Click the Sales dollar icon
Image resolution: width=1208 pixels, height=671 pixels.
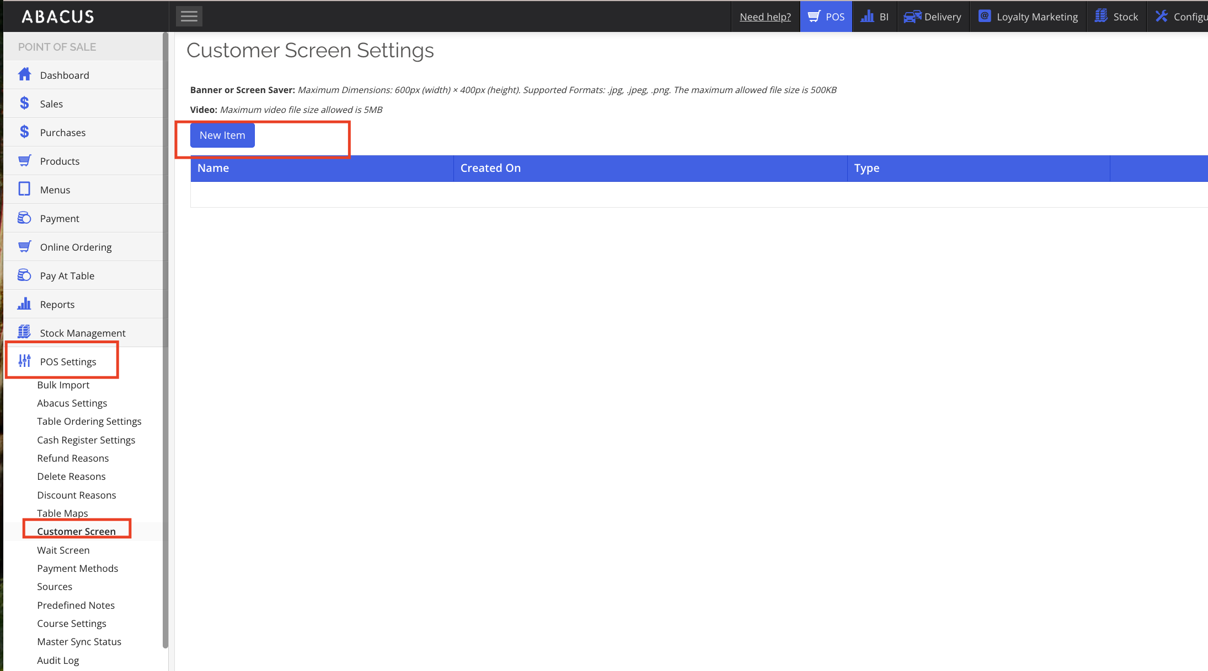tap(24, 103)
